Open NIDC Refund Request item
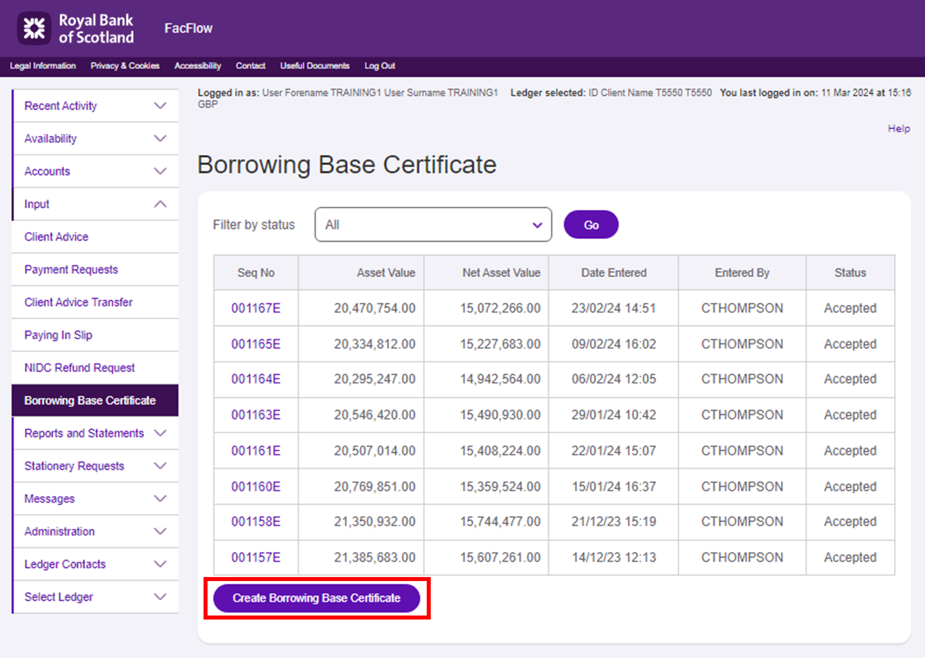 (x=79, y=368)
